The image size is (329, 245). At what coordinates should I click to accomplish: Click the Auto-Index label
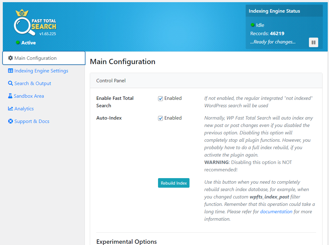pyautogui.click(x=109, y=118)
